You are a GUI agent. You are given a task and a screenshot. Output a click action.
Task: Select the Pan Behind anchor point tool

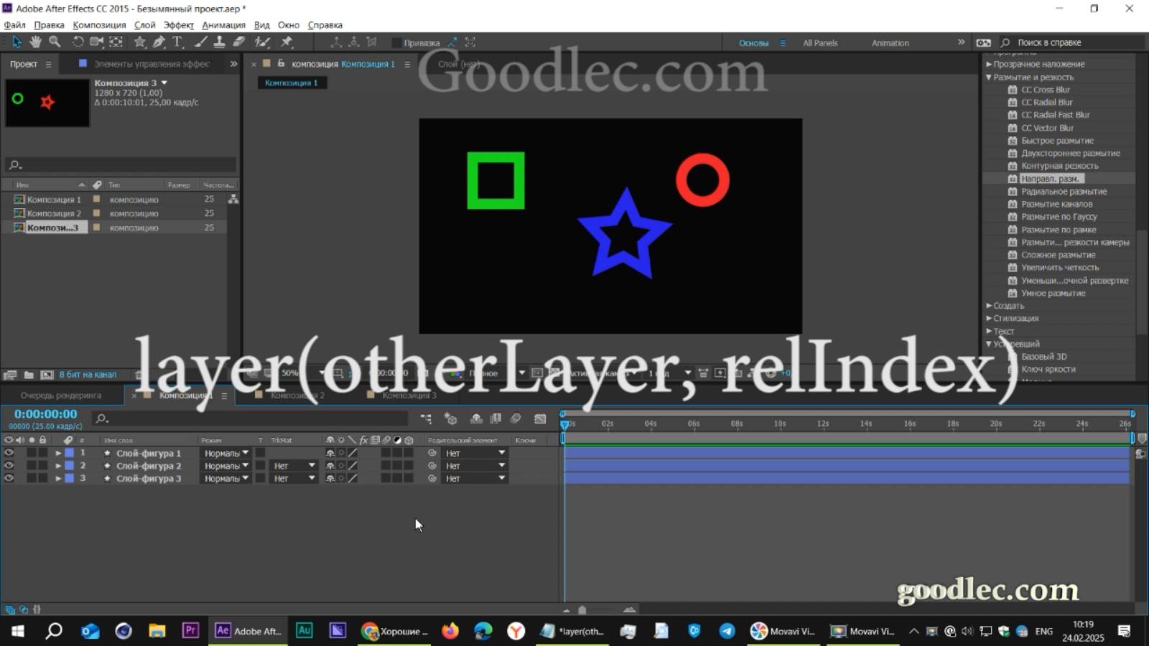point(116,42)
